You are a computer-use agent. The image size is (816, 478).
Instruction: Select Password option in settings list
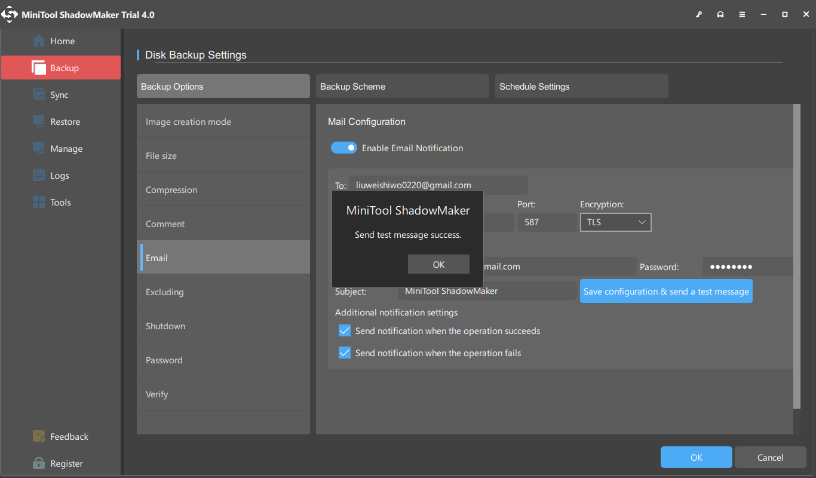[223, 360]
